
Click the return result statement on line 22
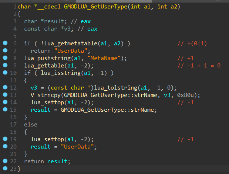tap(47, 161)
